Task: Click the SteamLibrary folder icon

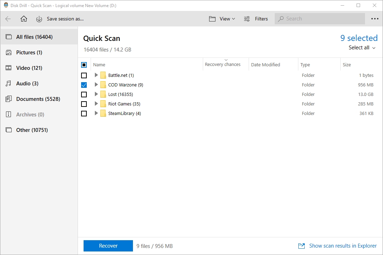Action: pos(103,113)
